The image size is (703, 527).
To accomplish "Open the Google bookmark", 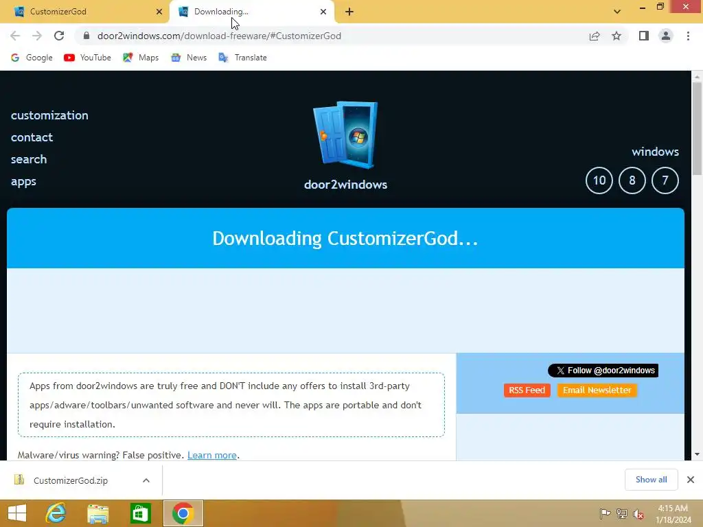I will 32,58.
